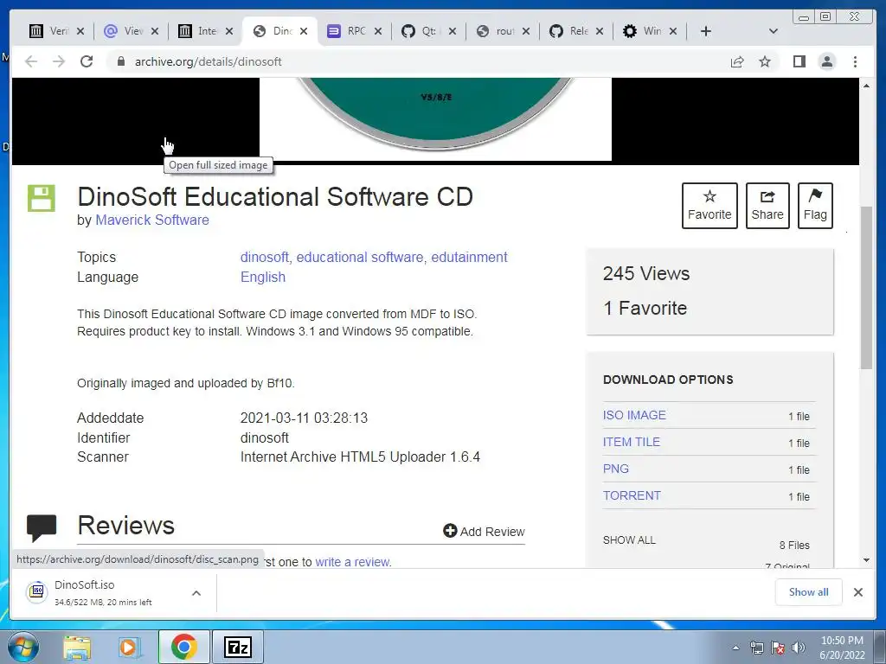The height and width of the screenshot is (664, 886).
Task: Open the Chrome three-dot menu
Action: [855, 61]
